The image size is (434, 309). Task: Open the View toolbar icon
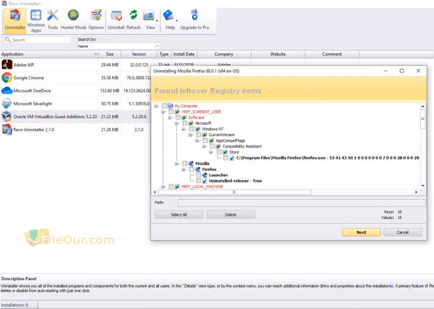(x=149, y=20)
